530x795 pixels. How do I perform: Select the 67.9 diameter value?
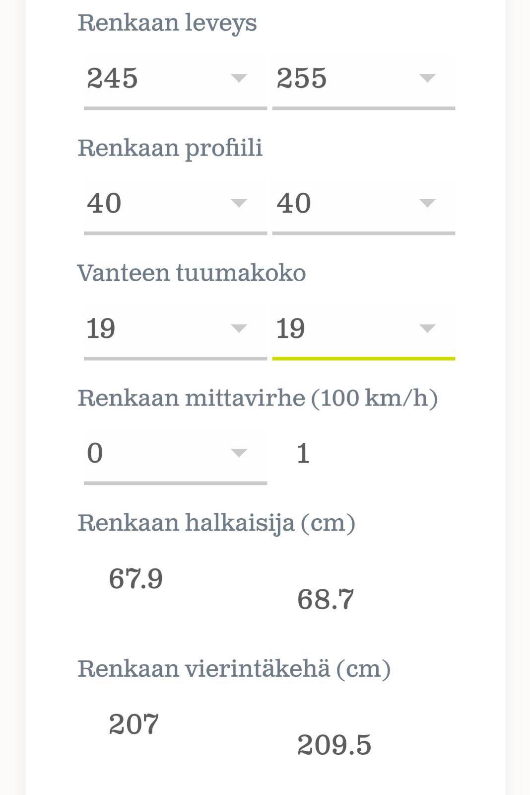coord(135,579)
